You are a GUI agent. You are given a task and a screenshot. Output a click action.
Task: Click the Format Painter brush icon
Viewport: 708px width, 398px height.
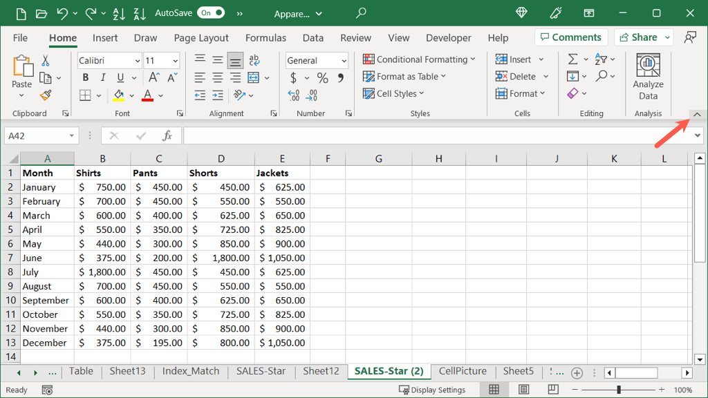[46, 95]
